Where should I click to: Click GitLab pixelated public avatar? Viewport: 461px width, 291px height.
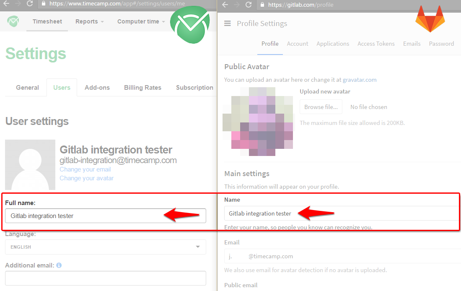(258, 122)
